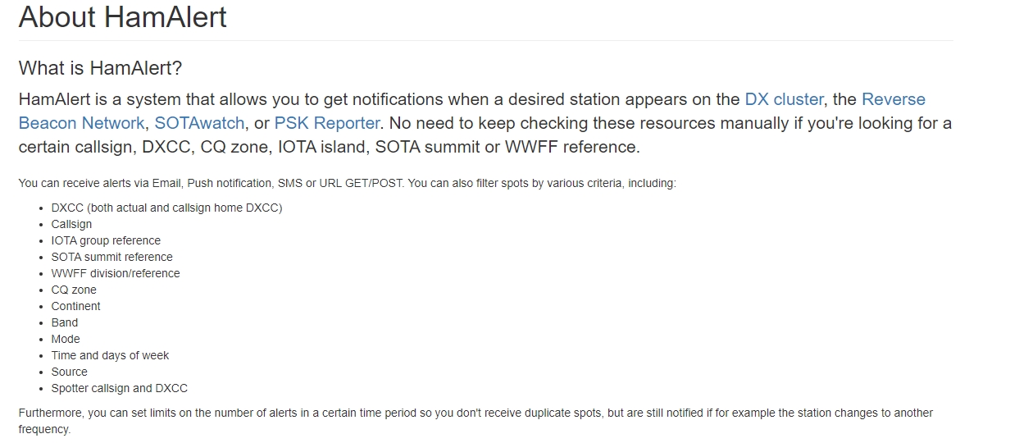
Task: Click the Furthermore paragraph about alert limits
Action: pos(475,421)
